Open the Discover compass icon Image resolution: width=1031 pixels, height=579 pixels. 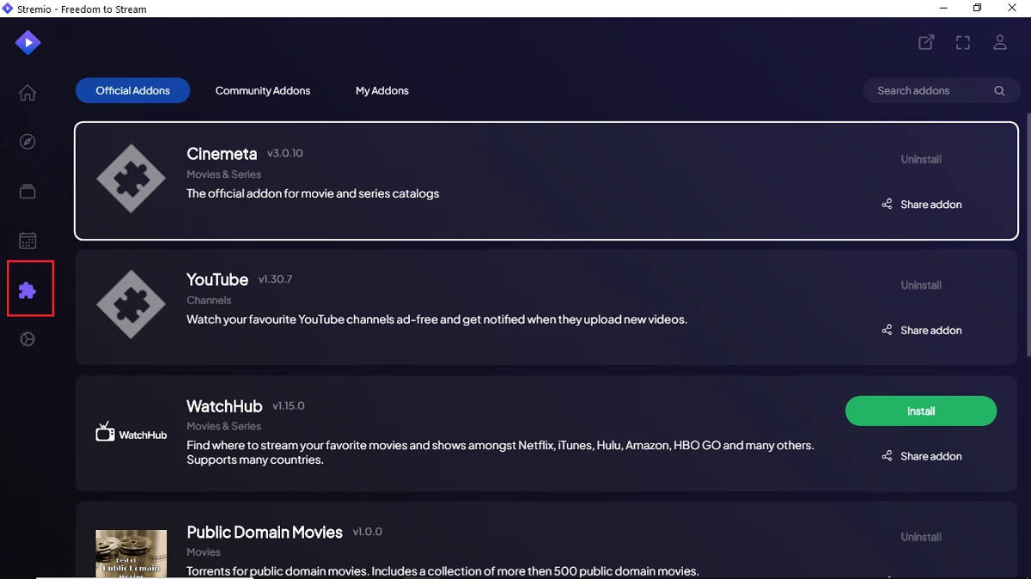[x=27, y=142]
